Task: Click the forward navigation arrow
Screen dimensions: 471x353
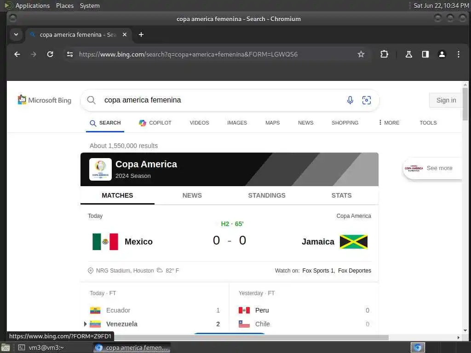Action: click(x=34, y=54)
